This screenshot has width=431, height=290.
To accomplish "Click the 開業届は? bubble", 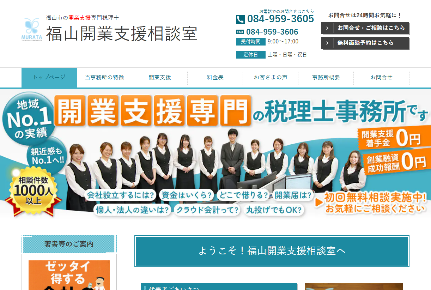I will (x=293, y=195).
